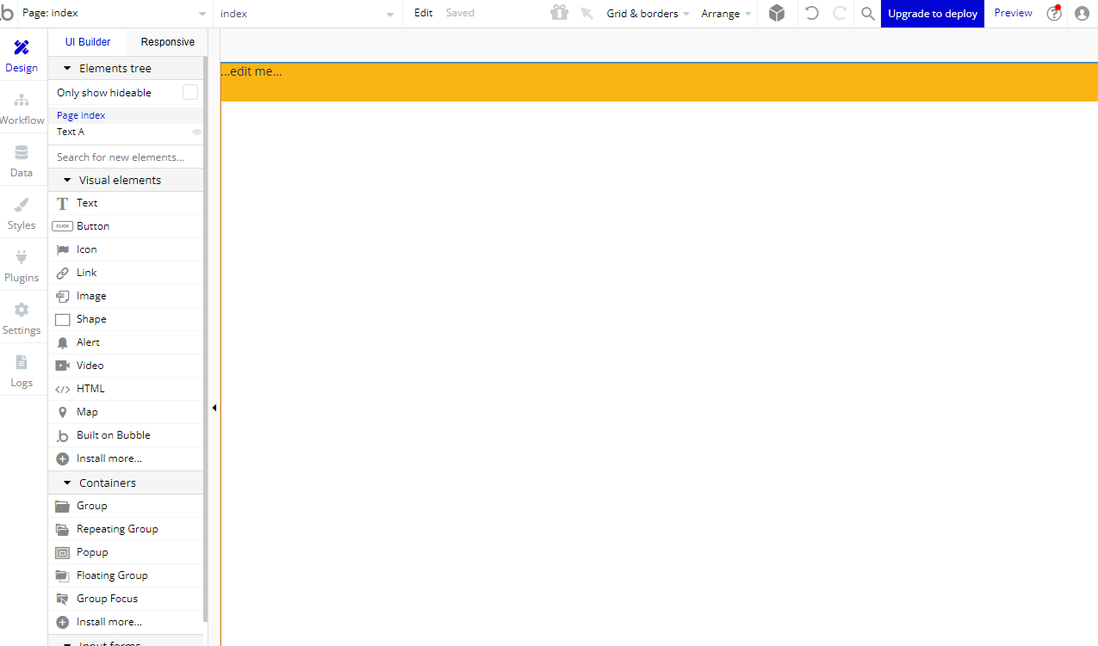Image resolution: width=1098 pixels, height=646 pixels.
Task: Collapse the Visual elements section
Action: point(67,181)
